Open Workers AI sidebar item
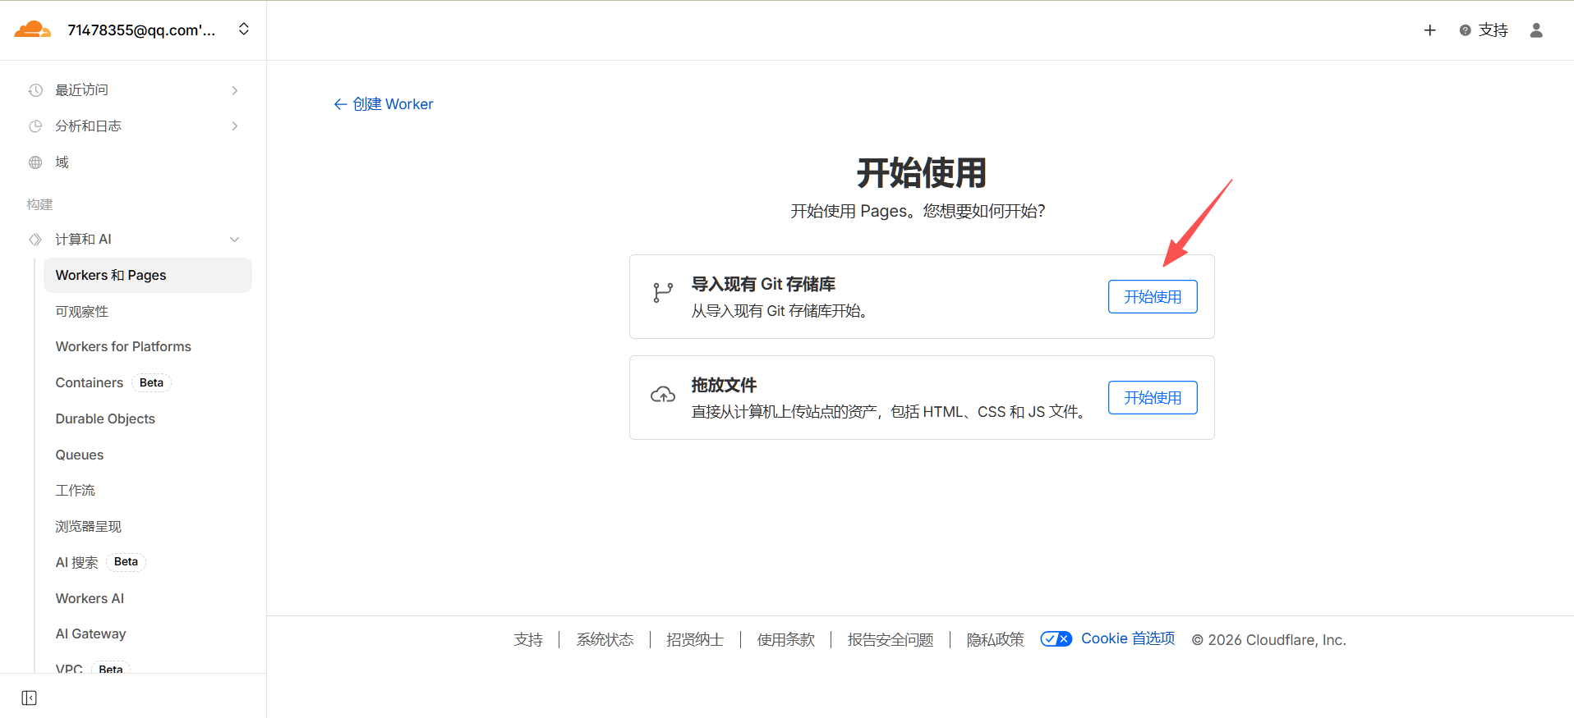Image resolution: width=1574 pixels, height=718 pixels. pos(90,599)
